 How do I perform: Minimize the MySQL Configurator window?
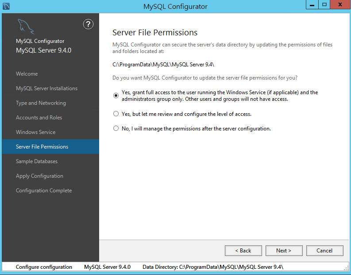[x=312, y=4]
